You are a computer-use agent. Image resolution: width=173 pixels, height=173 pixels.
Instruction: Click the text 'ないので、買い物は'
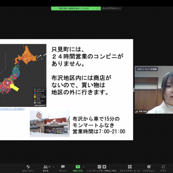tap(79, 85)
